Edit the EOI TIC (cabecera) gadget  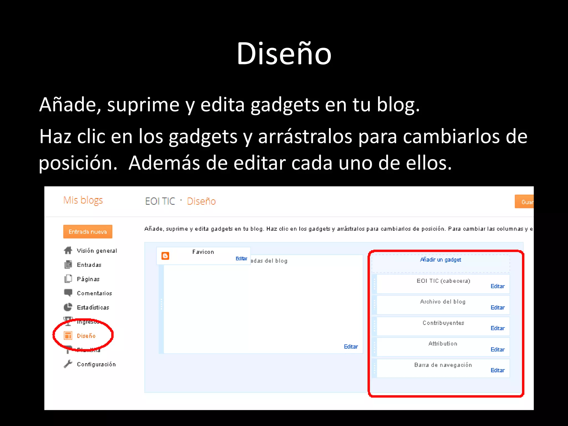[498, 286]
